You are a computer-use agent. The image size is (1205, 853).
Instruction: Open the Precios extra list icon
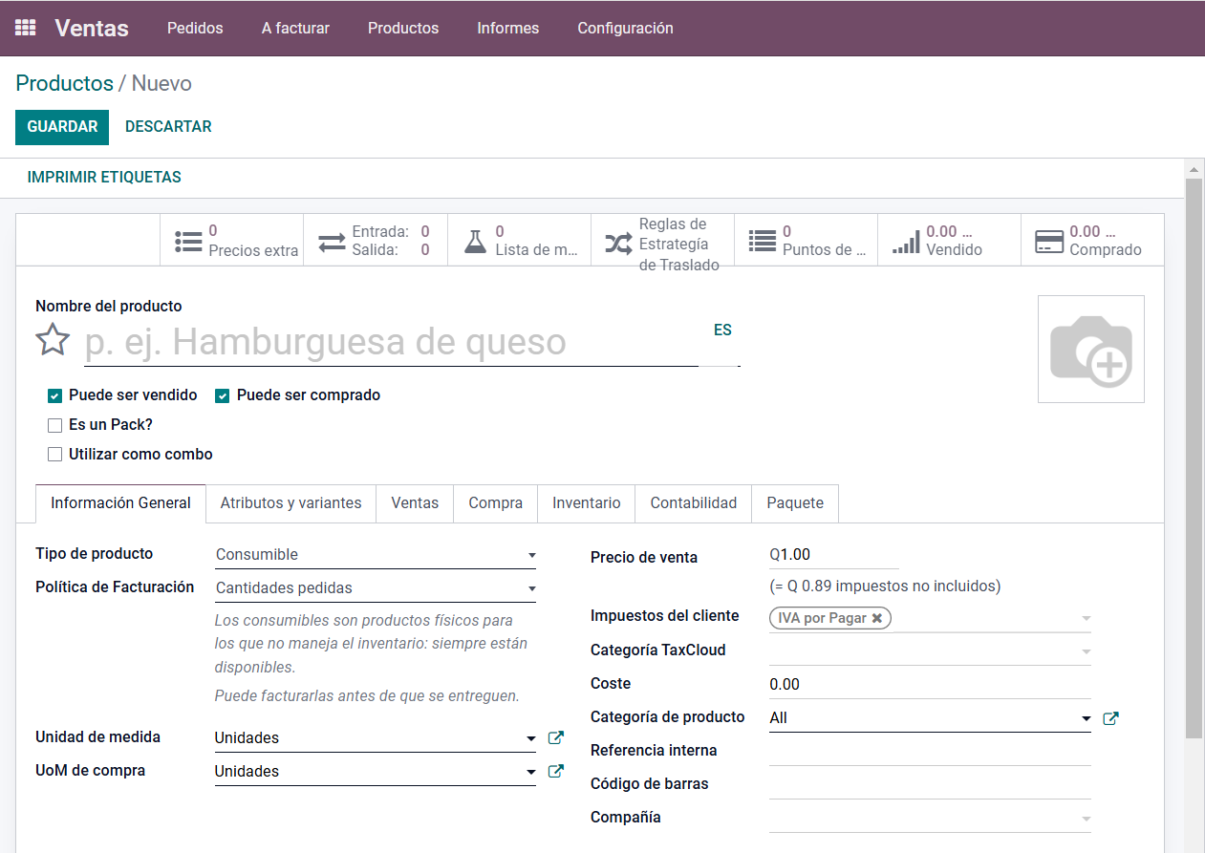coord(188,241)
